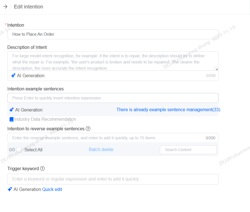Click Industry Data Recommendation text
250x212 pixels.
[45, 119]
